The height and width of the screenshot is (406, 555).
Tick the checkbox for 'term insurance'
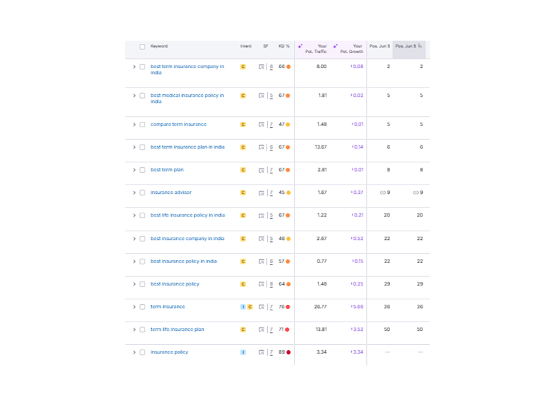pos(142,306)
